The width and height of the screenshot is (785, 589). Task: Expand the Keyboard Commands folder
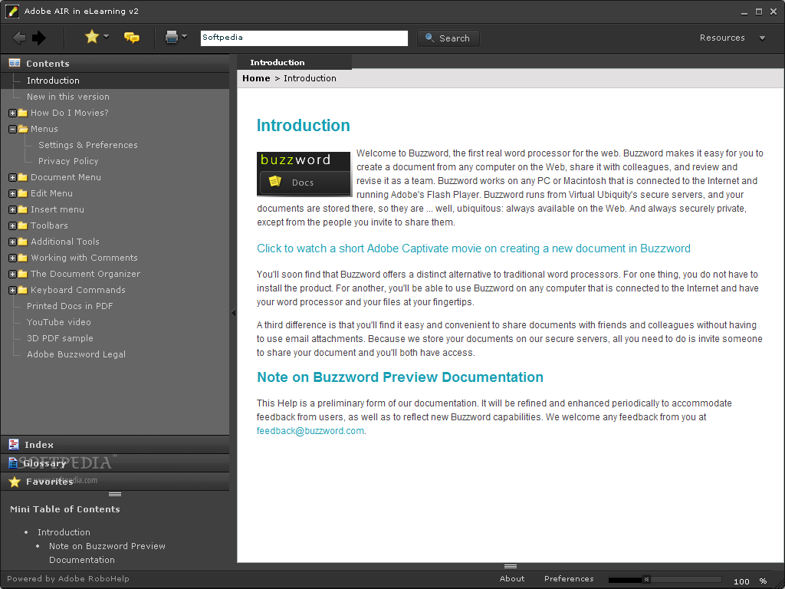pyautogui.click(x=12, y=290)
